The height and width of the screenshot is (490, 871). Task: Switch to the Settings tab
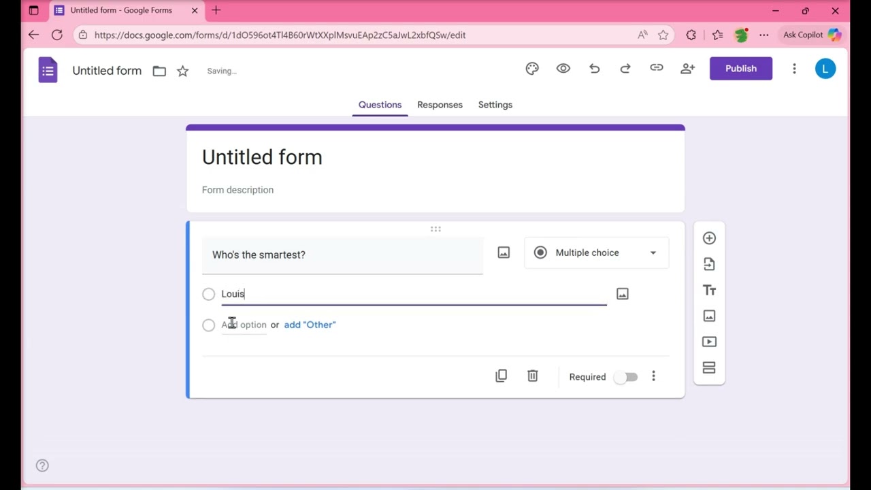pyautogui.click(x=495, y=105)
